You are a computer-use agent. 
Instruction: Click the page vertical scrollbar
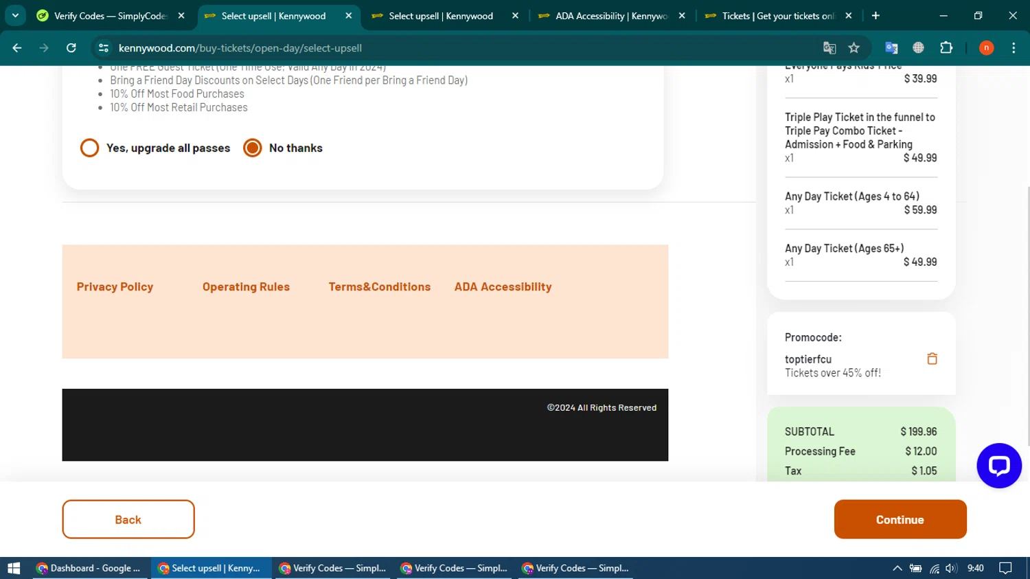[x=1028, y=316]
